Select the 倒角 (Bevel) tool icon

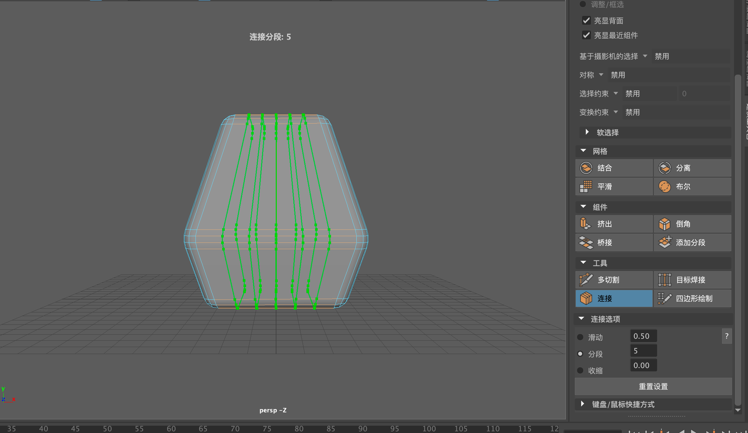pyautogui.click(x=665, y=224)
